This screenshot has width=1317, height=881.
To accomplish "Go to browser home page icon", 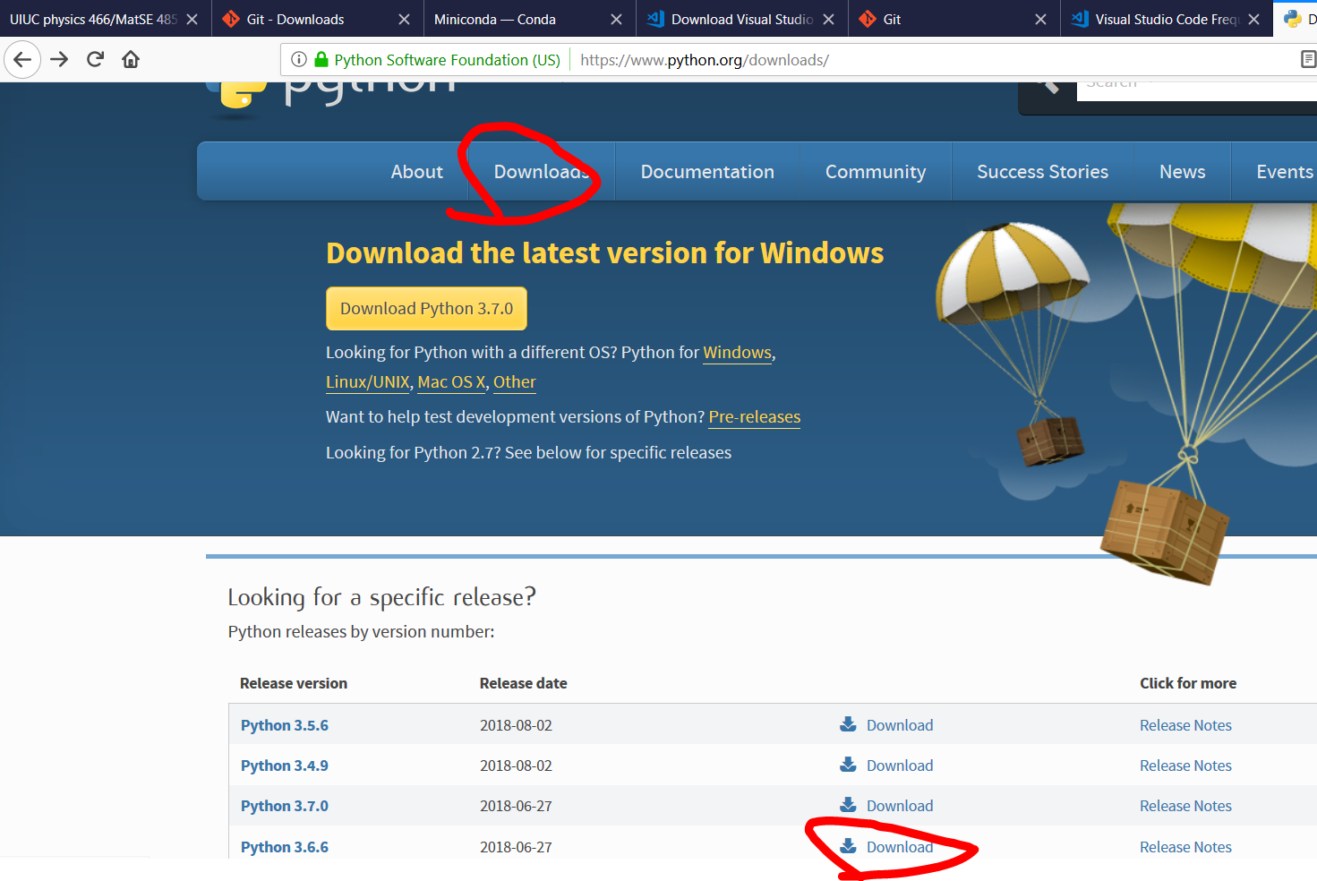I will click(x=131, y=60).
